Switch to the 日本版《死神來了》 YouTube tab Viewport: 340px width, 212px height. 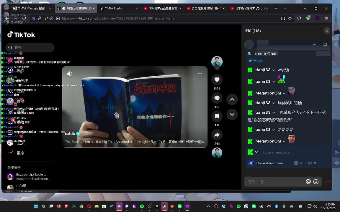(x=249, y=9)
